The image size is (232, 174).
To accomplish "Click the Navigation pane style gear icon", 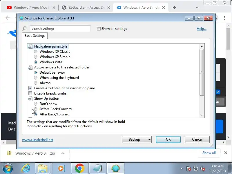I will pos(30,46).
